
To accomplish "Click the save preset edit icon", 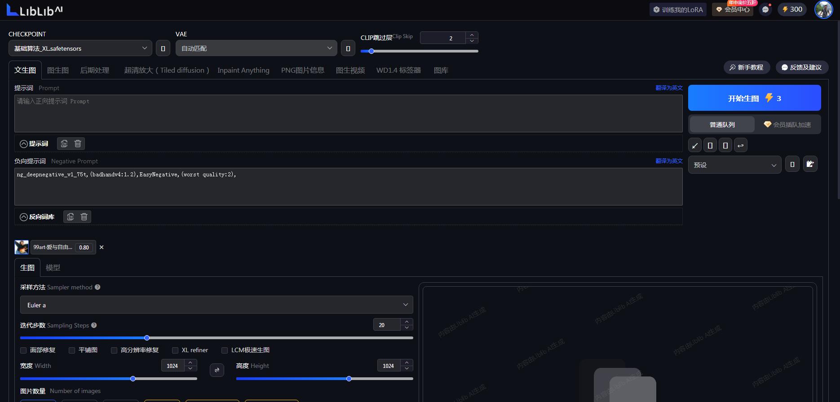I will (810, 164).
